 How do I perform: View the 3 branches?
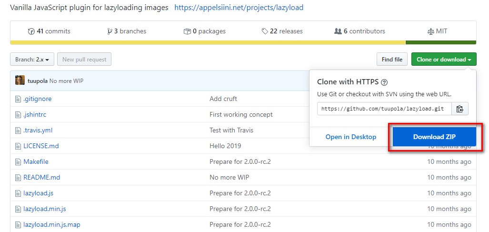pos(127,31)
